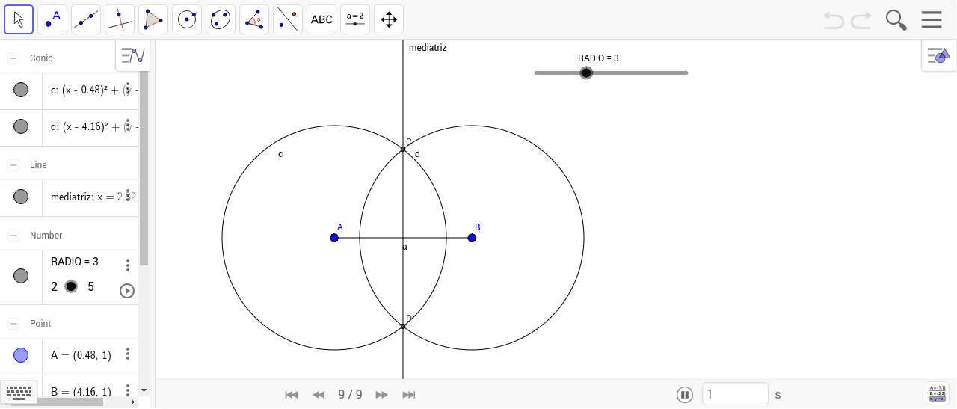Open options menu for mediatriz
The width and height of the screenshot is (957, 409).
point(128,196)
